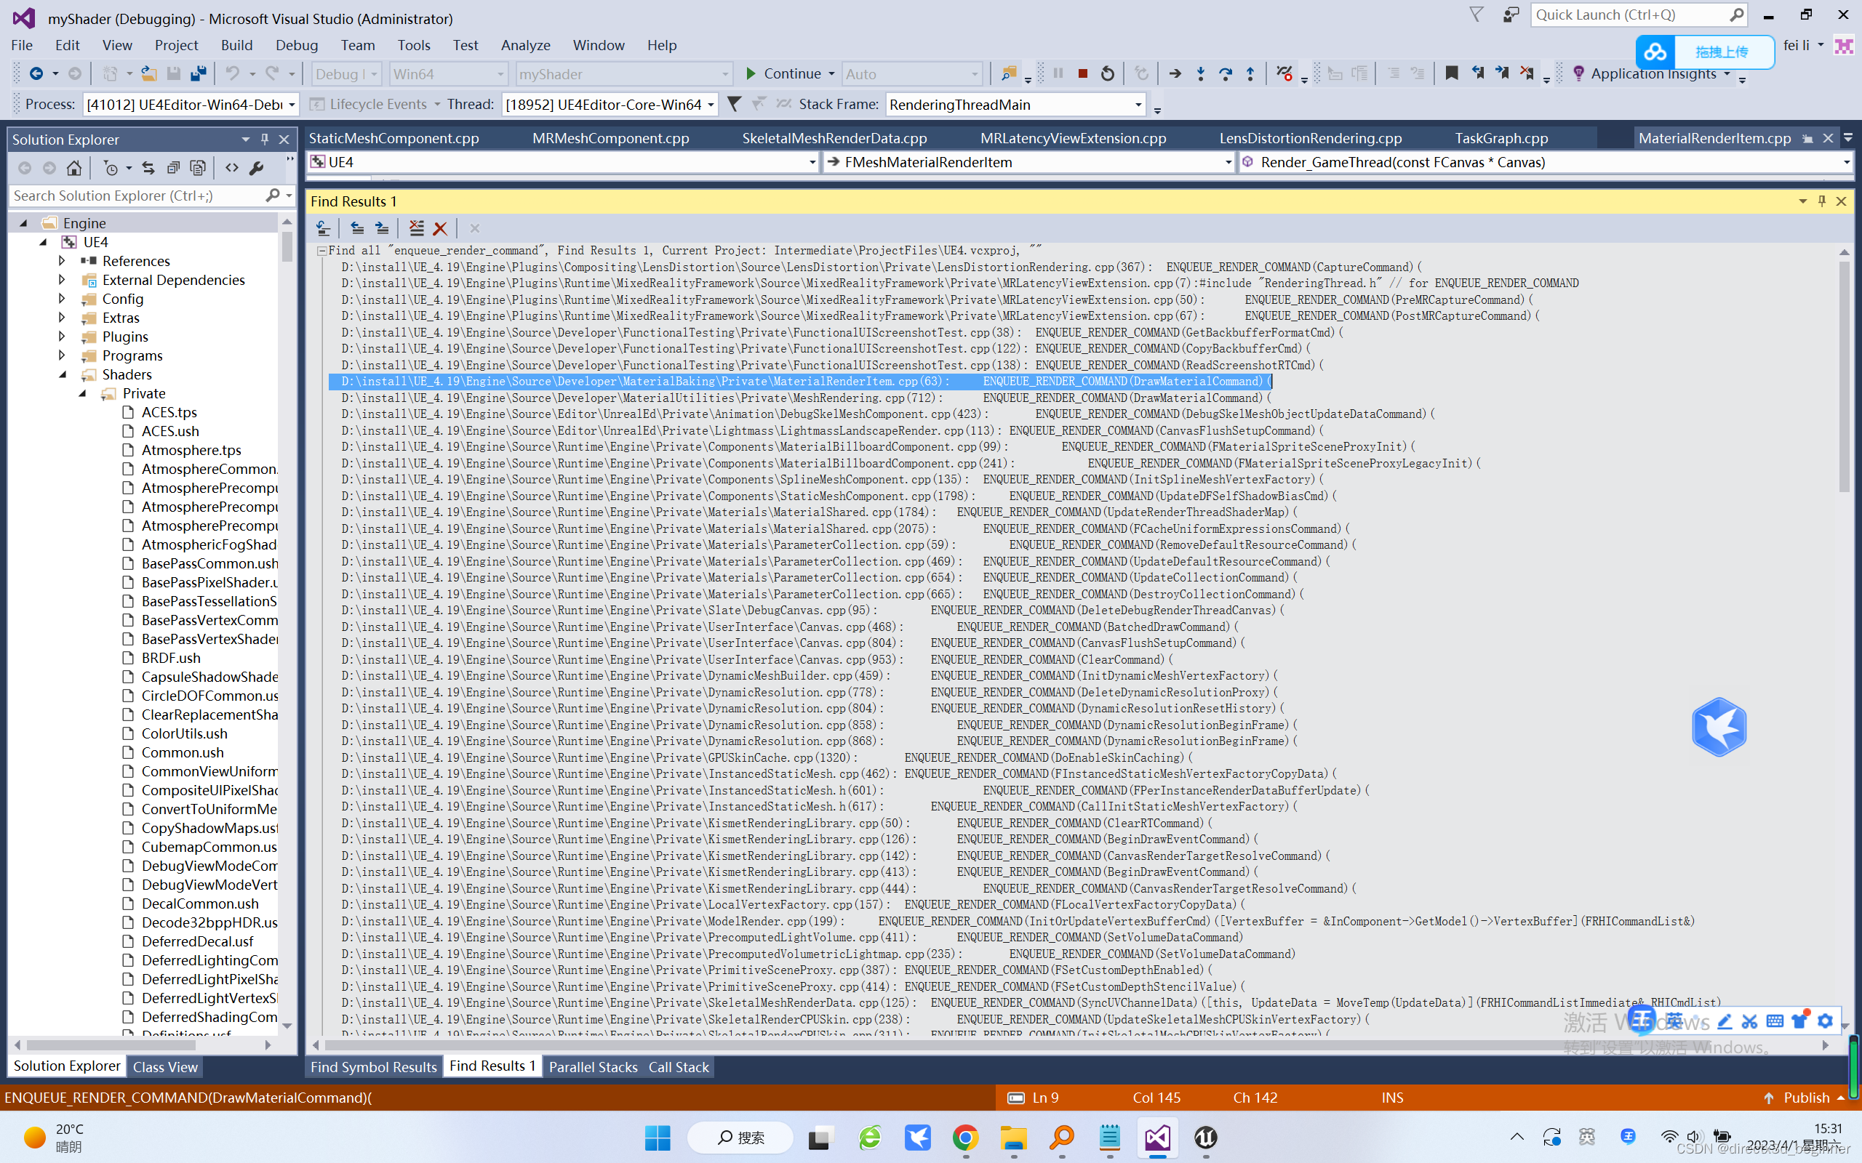Open the FMeshMaterialRenderItem class dropdown
This screenshot has height=1163, width=1862.
[1028, 162]
